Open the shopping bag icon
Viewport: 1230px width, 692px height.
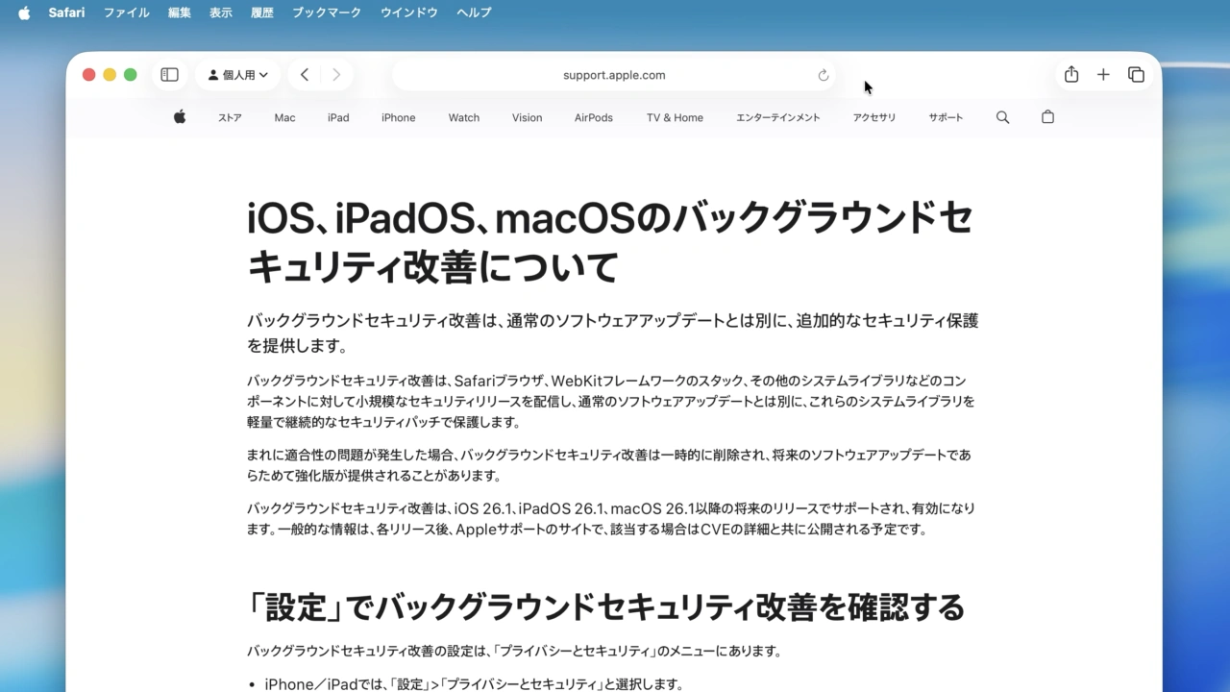pyautogui.click(x=1047, y=117)
